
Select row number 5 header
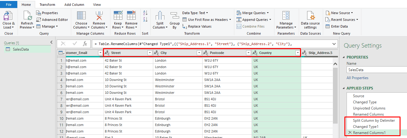(x=61, y=86)
